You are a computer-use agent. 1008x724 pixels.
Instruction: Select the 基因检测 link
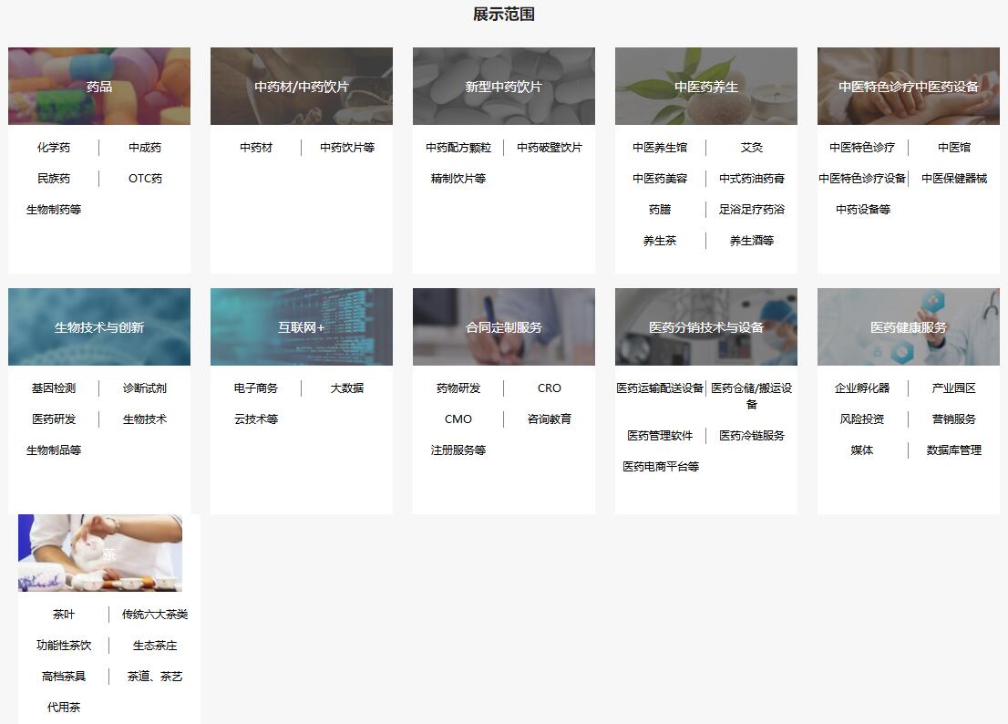pyautogui.click(x=54, y=388)
